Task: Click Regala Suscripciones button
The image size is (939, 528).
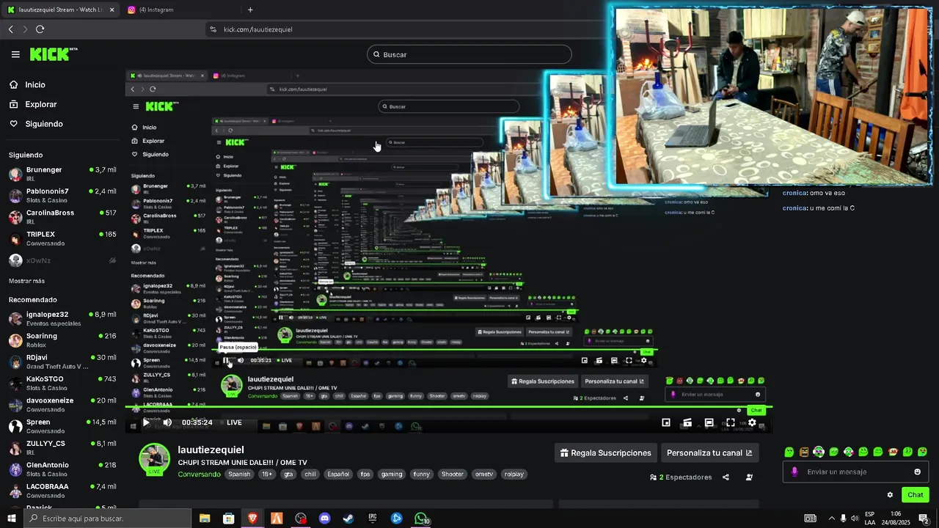Action: [606, 453]
